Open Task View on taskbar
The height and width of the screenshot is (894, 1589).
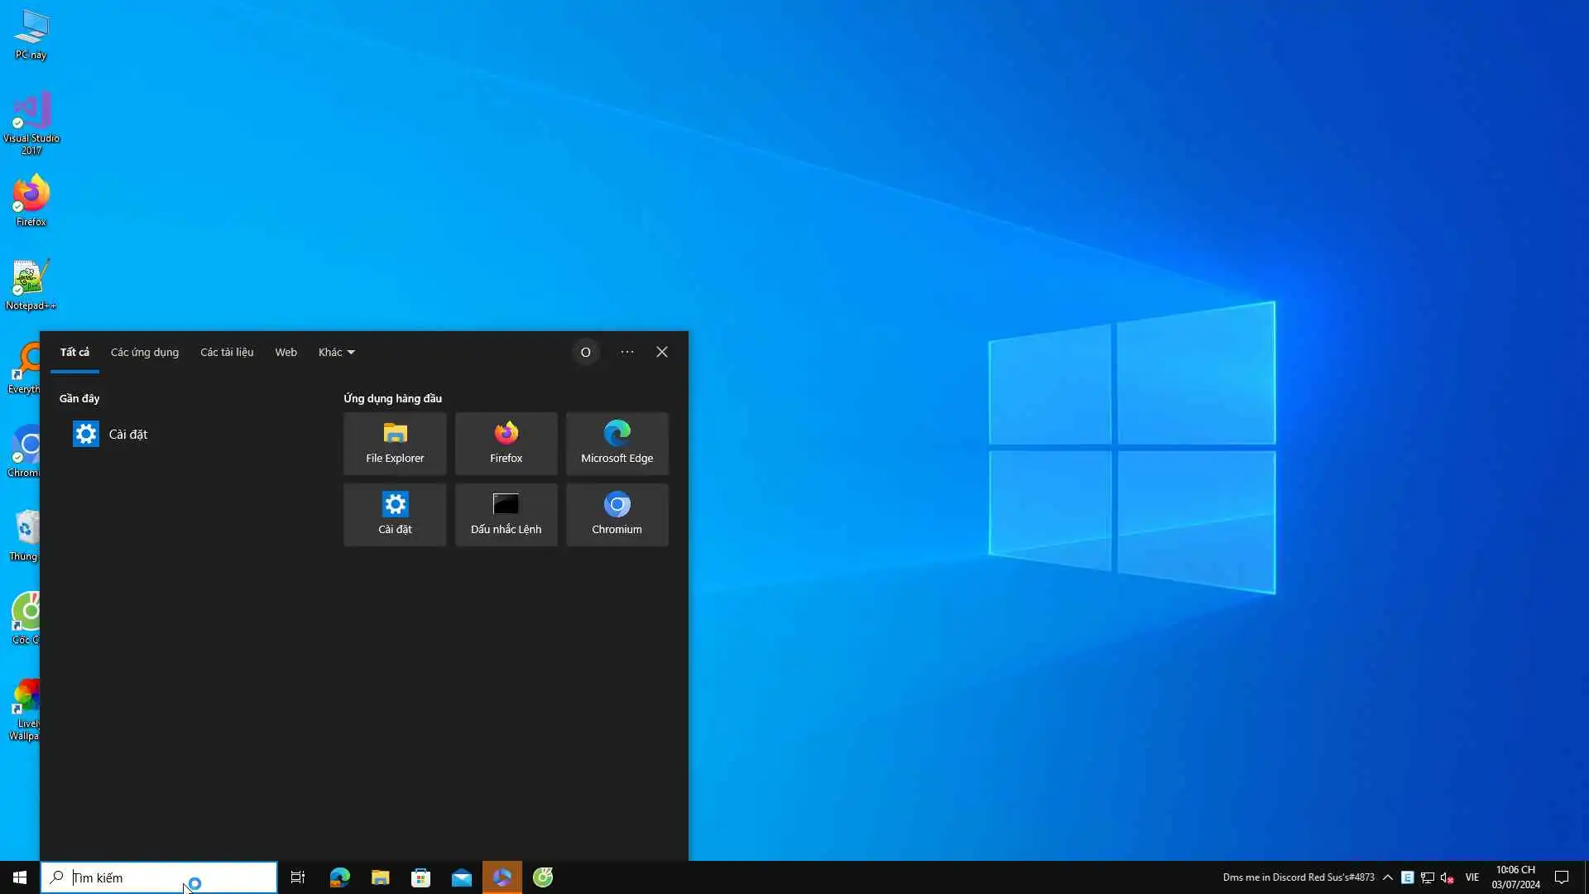coord(298,877)
